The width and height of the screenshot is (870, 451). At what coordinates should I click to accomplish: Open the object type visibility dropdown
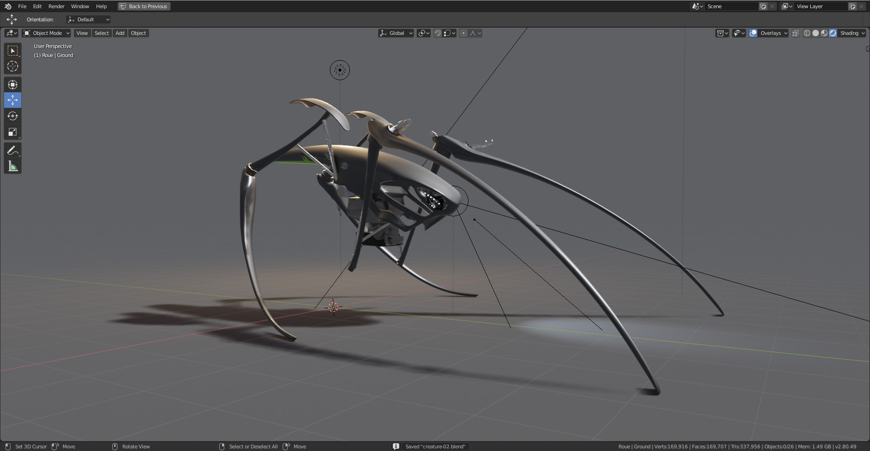point(722,33)
